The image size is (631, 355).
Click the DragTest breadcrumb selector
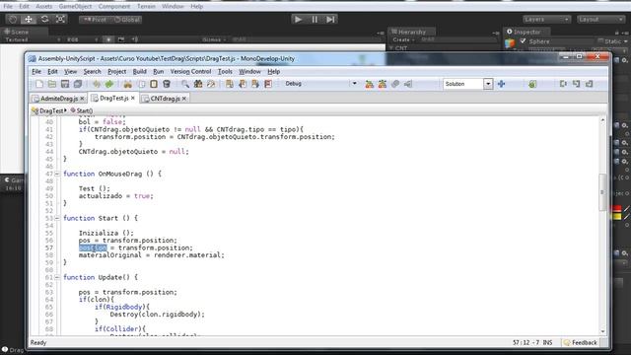(49, 110)
